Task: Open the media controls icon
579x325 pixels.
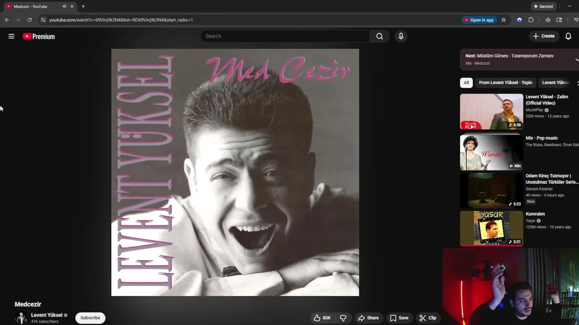Action: point(576,20)
